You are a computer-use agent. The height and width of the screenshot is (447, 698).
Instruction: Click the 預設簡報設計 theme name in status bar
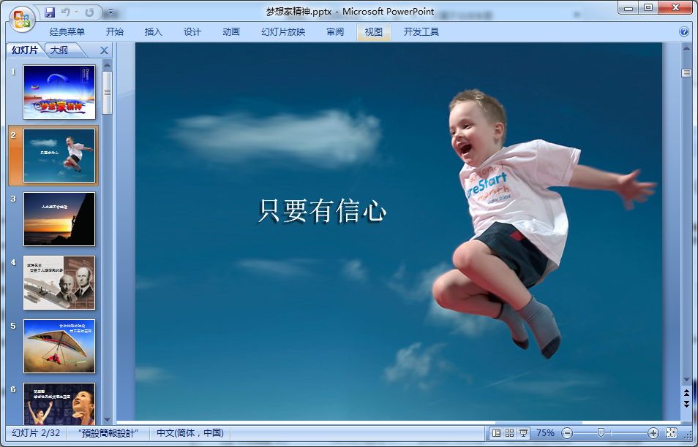click(108, 433)
